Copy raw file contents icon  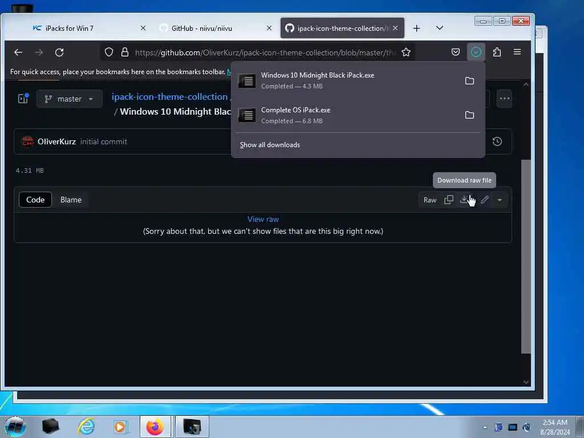point(449,200)
